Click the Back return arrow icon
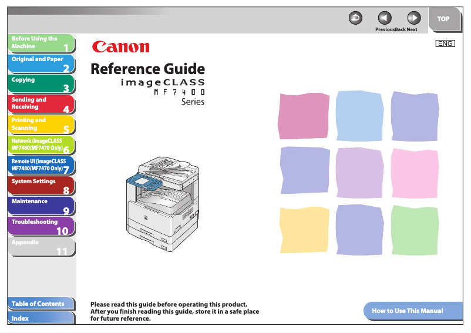Viewport: 471px width, 333px height. tap(355, 18)
